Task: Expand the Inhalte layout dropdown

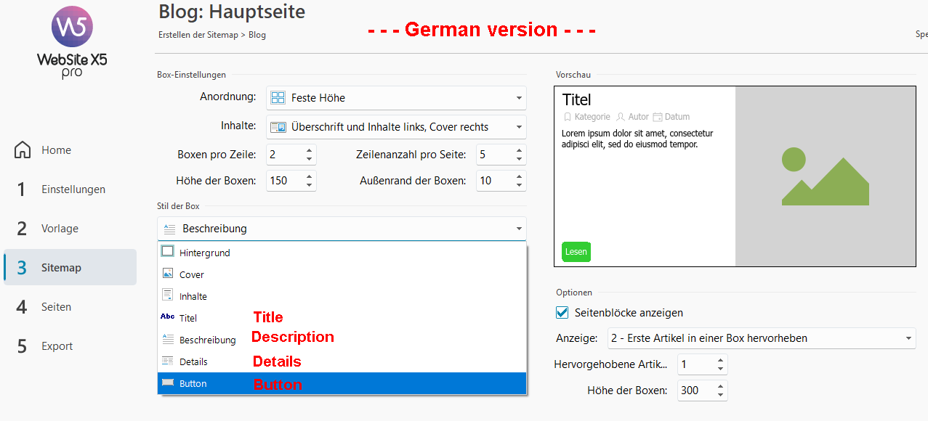Action: (x=396, y=127)
